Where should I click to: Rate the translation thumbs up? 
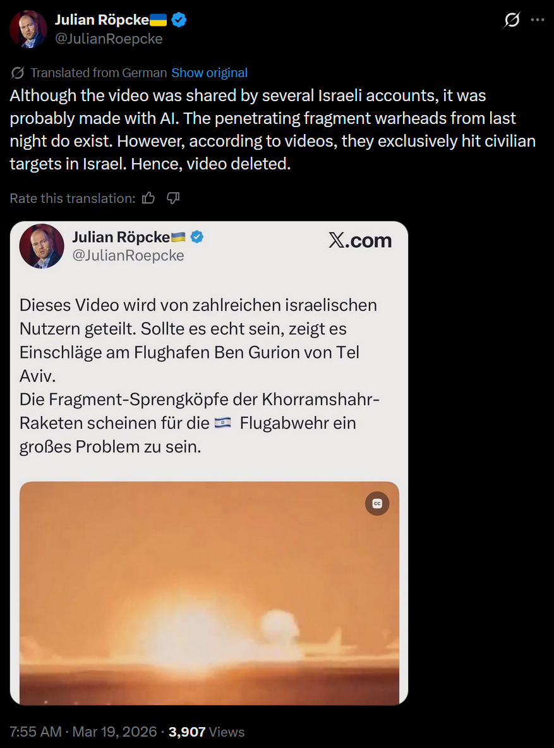pyautogui.click(x=148, y=198)
